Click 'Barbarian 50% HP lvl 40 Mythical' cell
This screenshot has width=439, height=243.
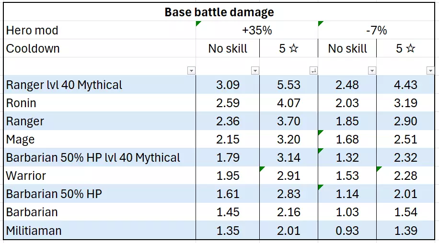(93, 158)
